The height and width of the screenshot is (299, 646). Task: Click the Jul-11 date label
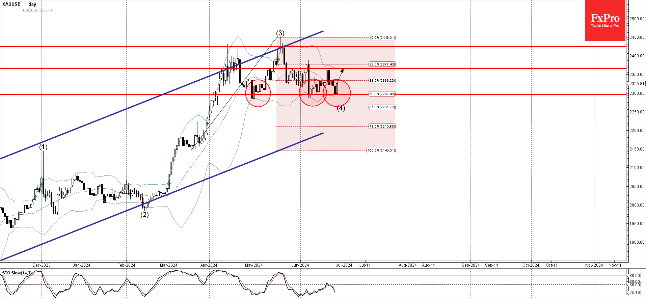coord(365,265)
